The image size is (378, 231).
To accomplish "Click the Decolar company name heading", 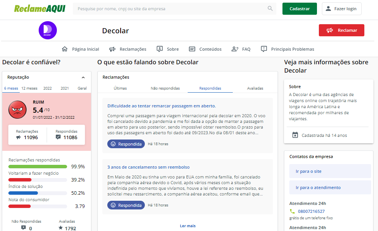I will [116, 31].
